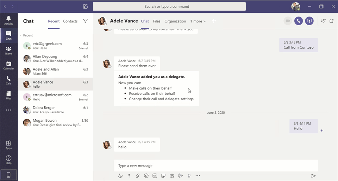Open the Activity feed

pos(8,20)
